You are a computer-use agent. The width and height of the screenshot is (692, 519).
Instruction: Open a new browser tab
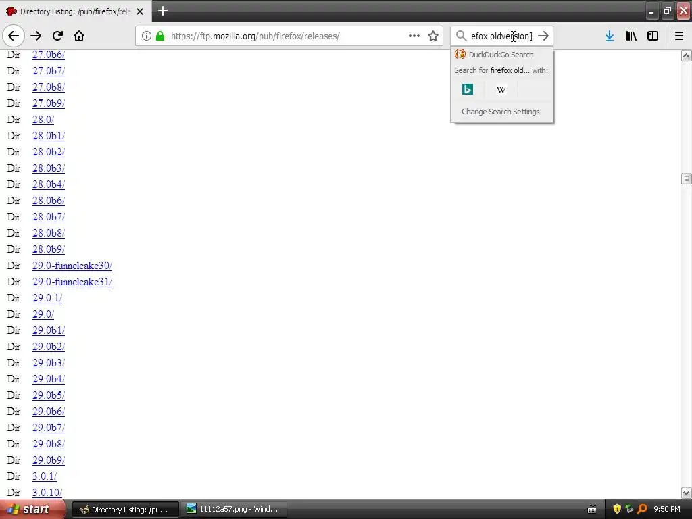tap(163, 11)
